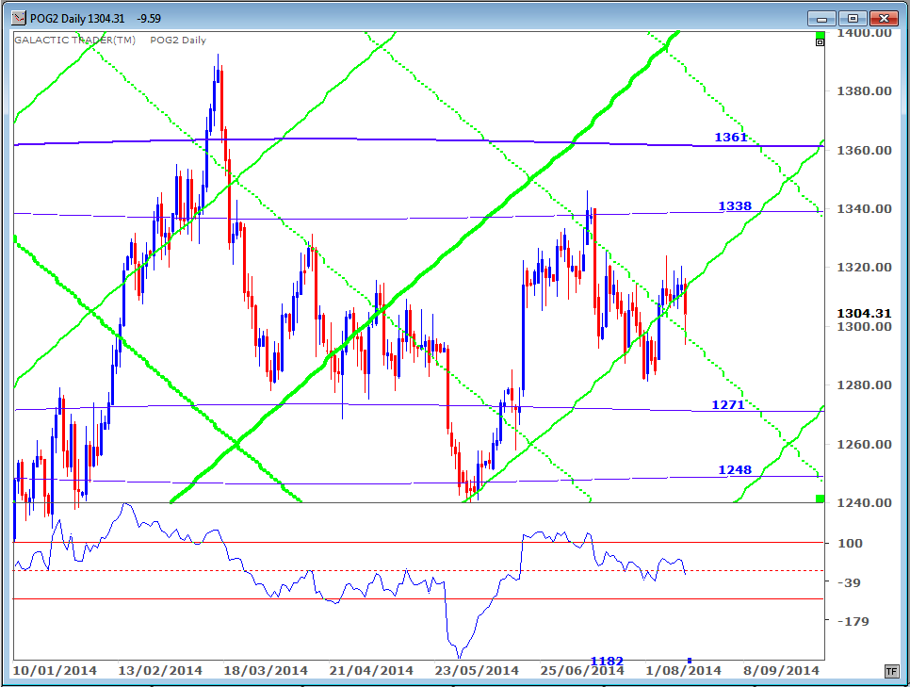Image resolution: width=910 pixels, height=687 pixels.
Task: Click the 1/08/2014 date label
Action: (x=683, y=670)
